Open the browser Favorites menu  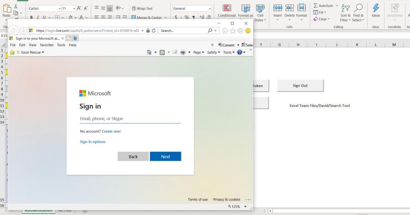(x=46, y=45)
